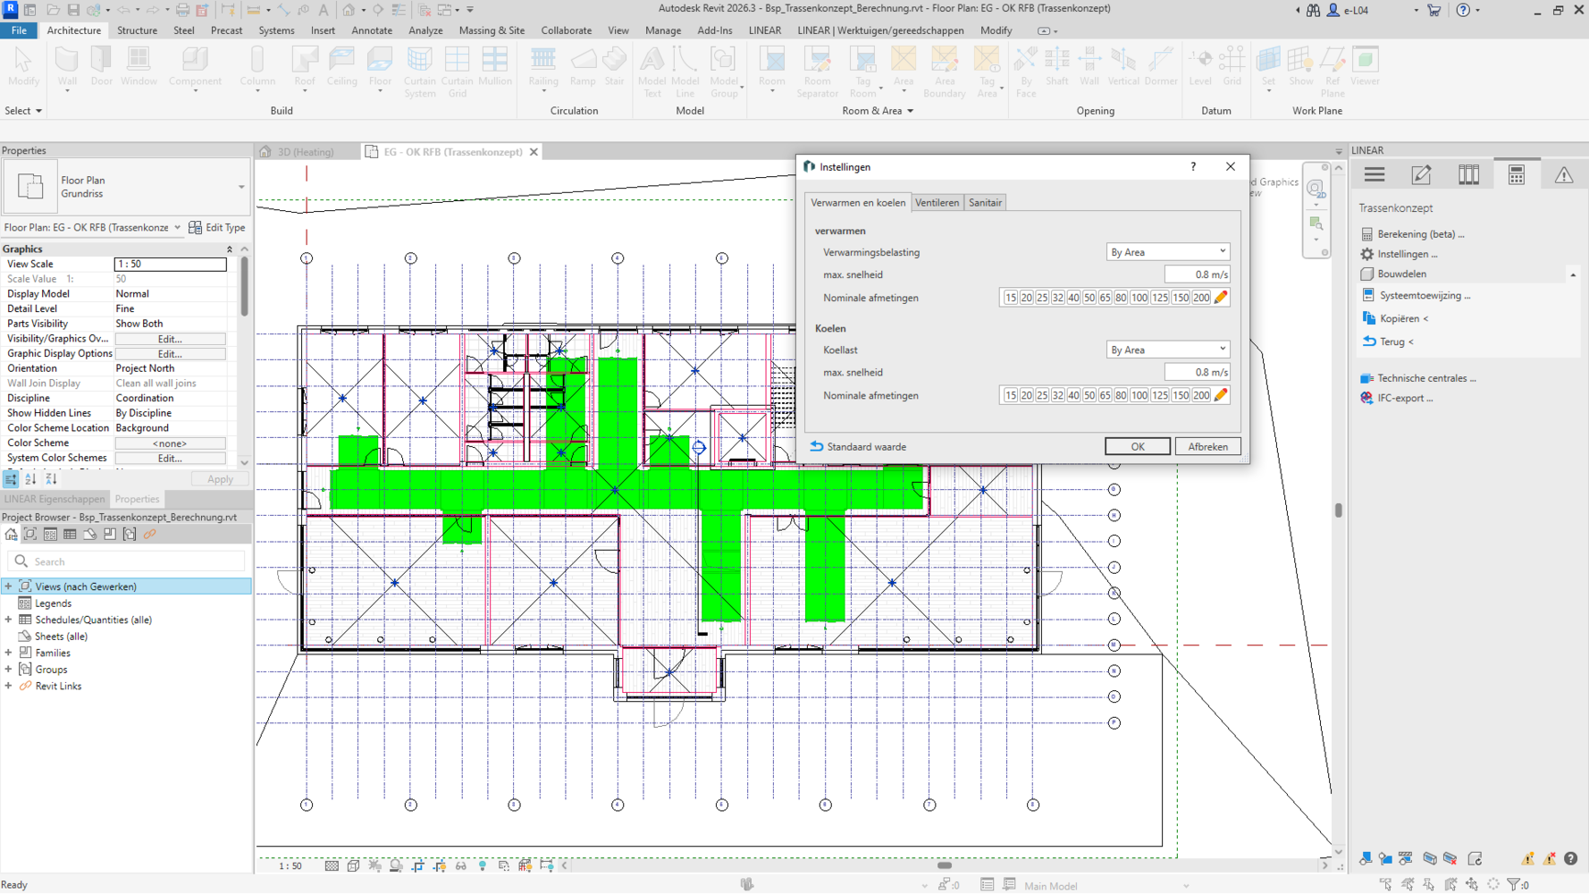1589x894 pixels.
Task: Click the warning triangle icon in LINEAR panel
Action: pos(1563,175)
